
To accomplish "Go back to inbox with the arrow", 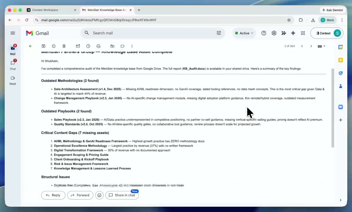I will (30, 46).
